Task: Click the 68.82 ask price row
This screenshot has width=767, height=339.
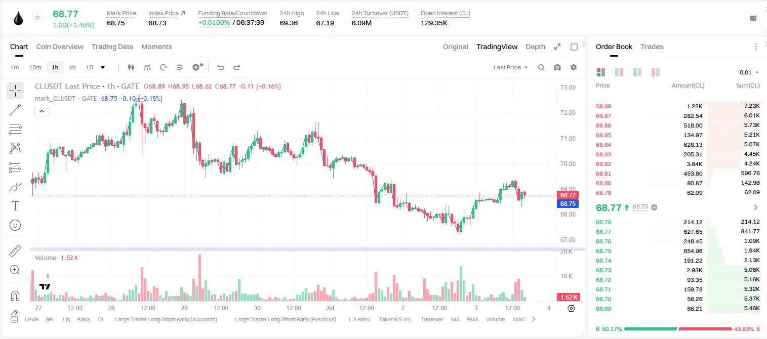Action: (x=677, y=164)
